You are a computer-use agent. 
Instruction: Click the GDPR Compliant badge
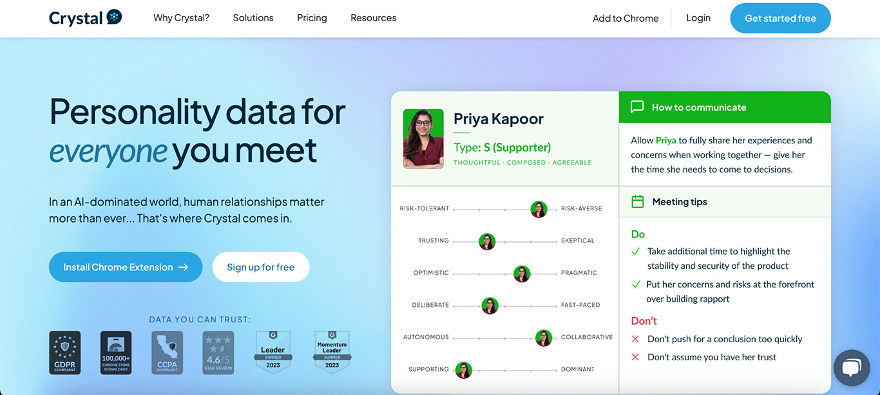65,353
